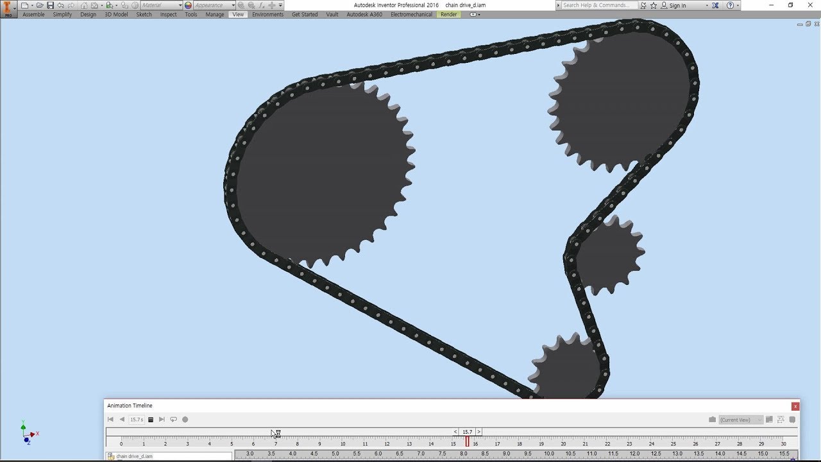Image resolution: width=821 pixels, height=462 pixels.
Task: Click the Open file icon
Action: (x=40, y=5)
